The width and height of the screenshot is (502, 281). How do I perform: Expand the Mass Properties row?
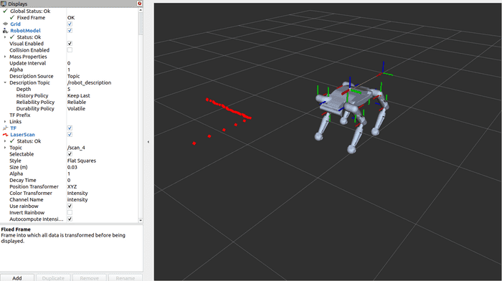tap(5, 57)
